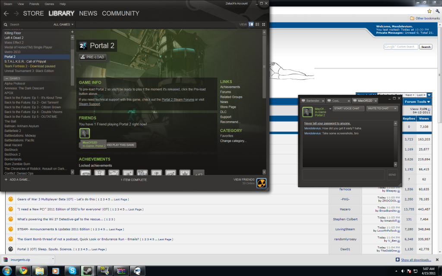The height and width of the screenshot is (276, 442).
Task: Click the magnifier icon in Steam search
Action: [6, 25]
